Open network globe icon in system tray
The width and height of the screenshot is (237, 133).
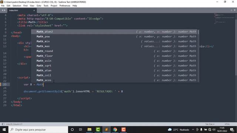click(210, 130)
